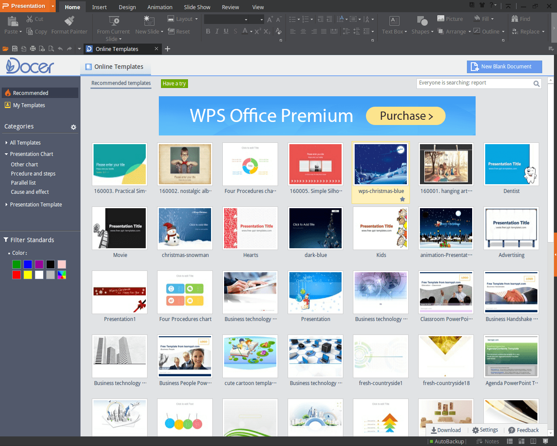Toggle Strikethrough formatting

click(x=235, y=31)
